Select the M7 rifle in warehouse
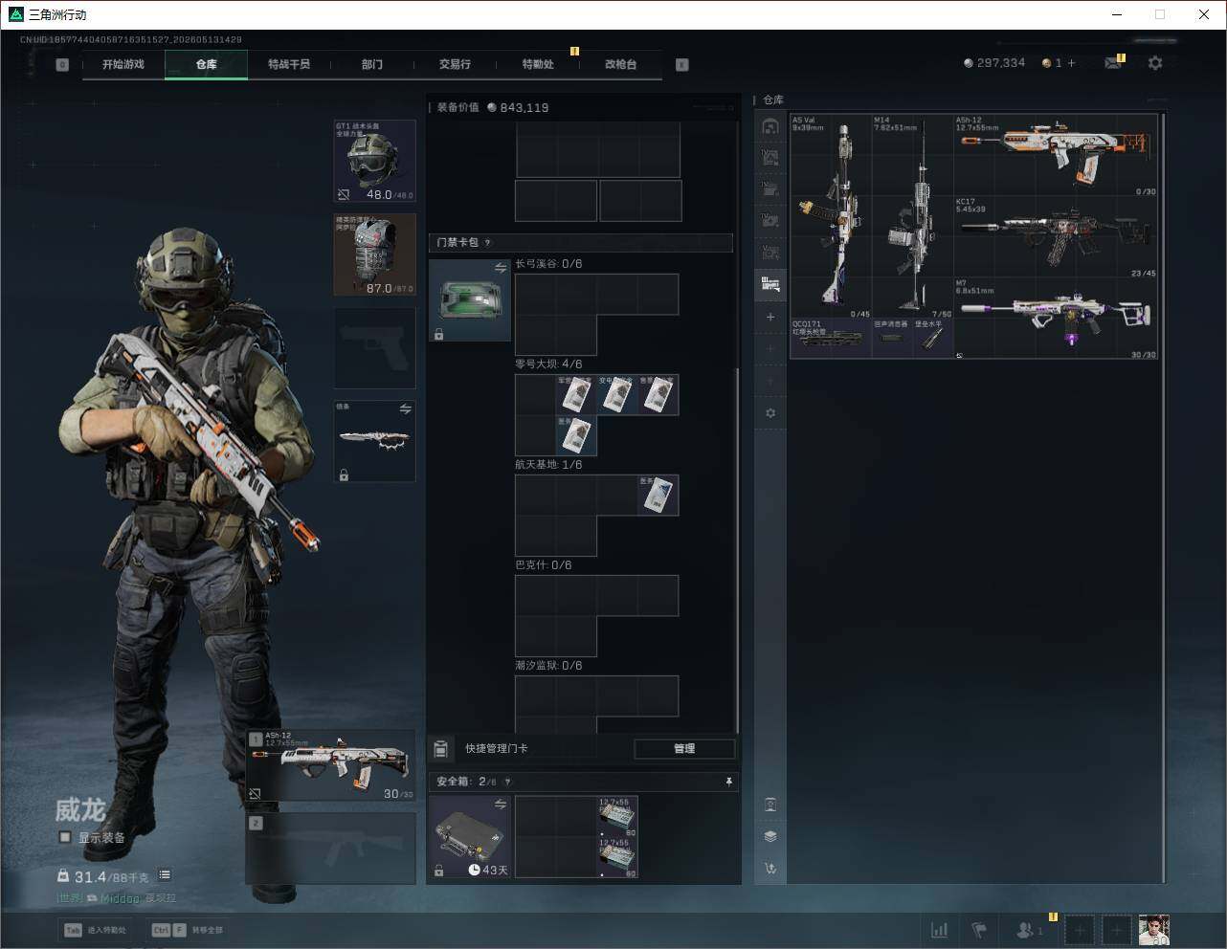This screenshot has height=949, width=1227. tap(1056, 320)
